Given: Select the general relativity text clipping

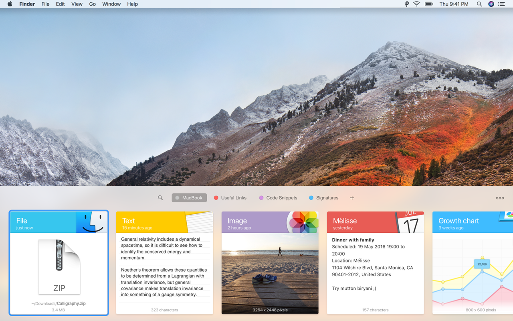Looking at the screenshot, I should click(164, 263).
